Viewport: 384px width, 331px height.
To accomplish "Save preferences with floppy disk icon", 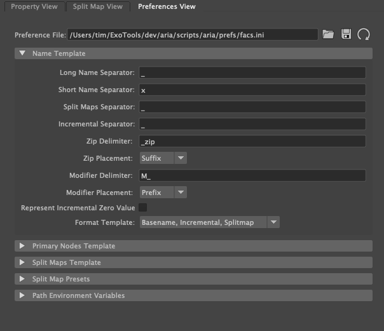I will pos(346,34).
